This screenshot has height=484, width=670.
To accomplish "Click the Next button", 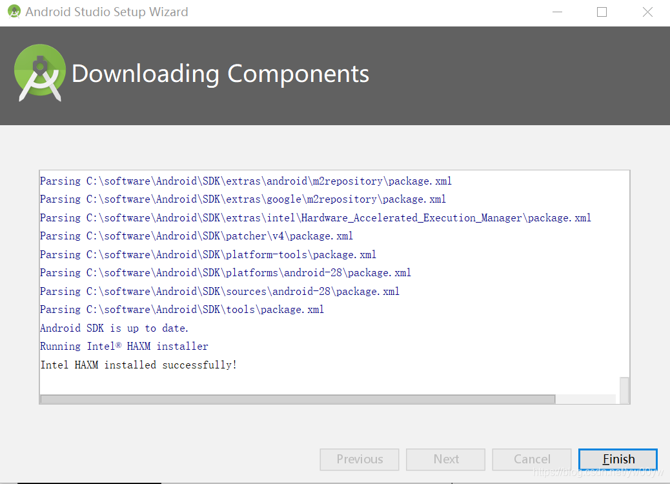I will 445,459.
